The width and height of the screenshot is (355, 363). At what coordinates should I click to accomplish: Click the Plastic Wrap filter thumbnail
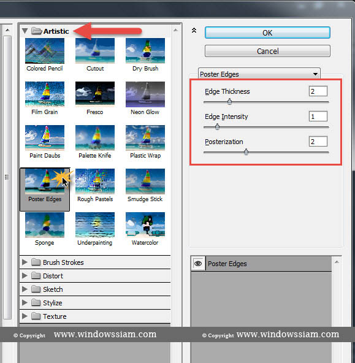click(145, 138)
